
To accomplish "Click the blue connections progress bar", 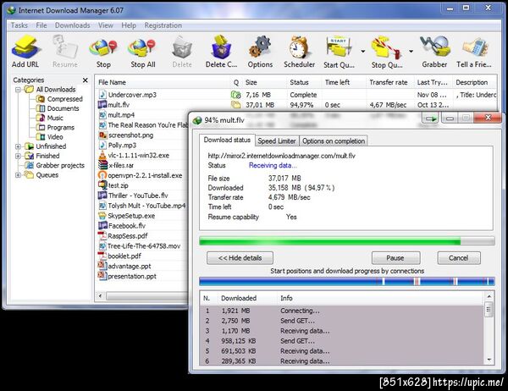I will pos(346,281).
